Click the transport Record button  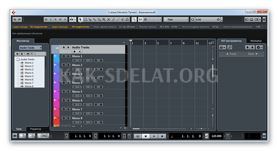162,136
